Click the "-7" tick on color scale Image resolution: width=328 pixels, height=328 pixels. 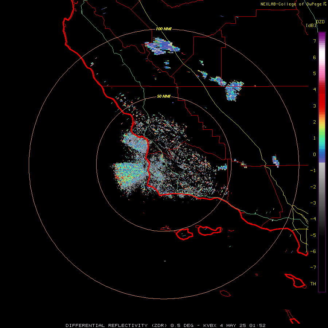coord(313,268)
